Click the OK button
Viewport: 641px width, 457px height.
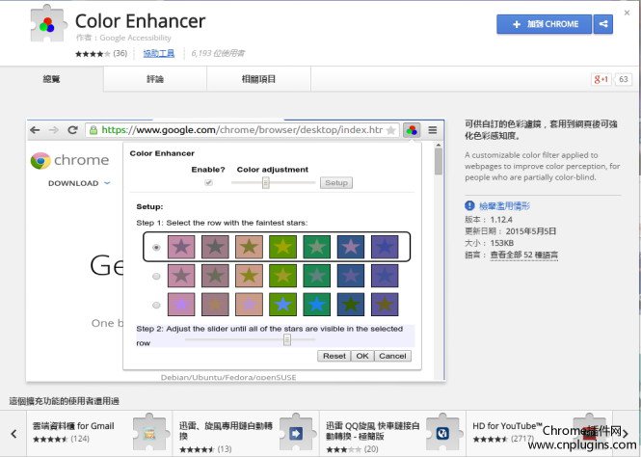tap(362, 356)
